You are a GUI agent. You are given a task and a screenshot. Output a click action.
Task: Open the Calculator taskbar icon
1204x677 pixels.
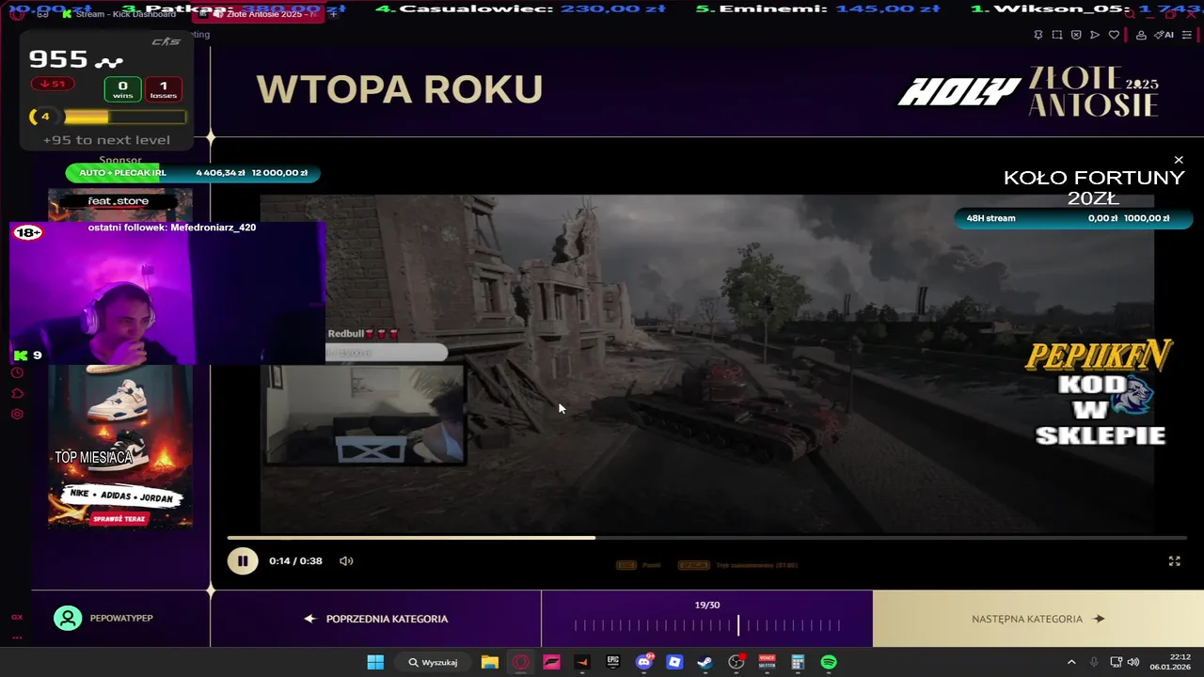point(798,662)
